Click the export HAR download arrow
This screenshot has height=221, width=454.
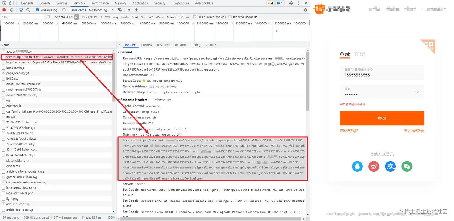[136, 10]
